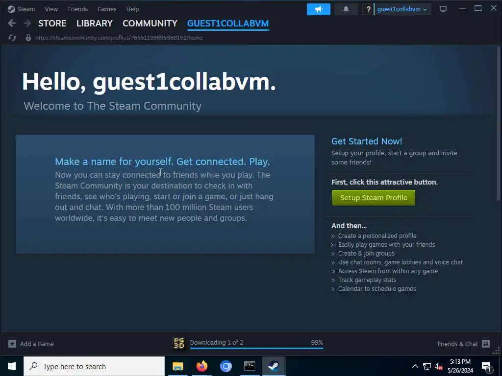The width and height of the screenshot is (502, 376).
Task: Click the clock showing 5:13 PM
Action: pyautogui.click(x=460, y=362)
